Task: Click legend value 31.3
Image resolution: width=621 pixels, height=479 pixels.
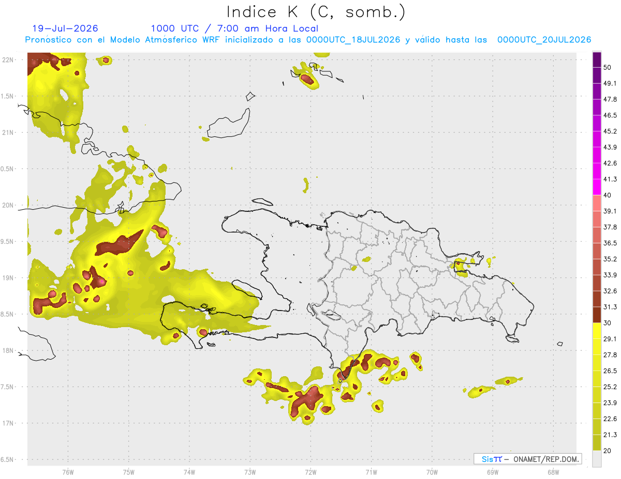Action: click(x=610, y=307)
